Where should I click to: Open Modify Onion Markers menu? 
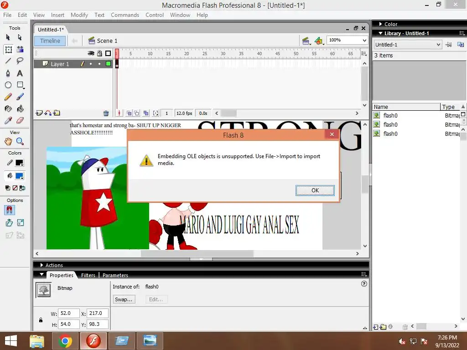(156, 113)
